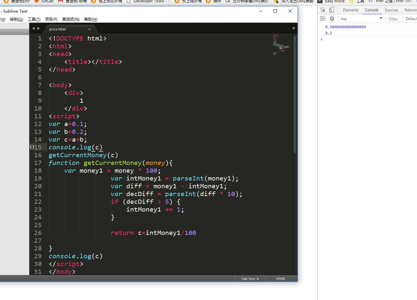Click the bracket marker beside line 15
417x300 pixels.
pos(32,147)
